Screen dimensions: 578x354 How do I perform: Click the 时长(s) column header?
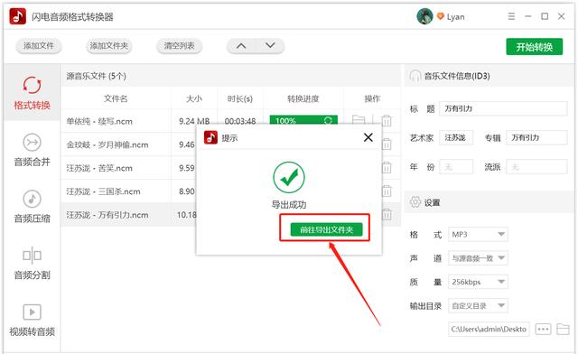[240, 98]
